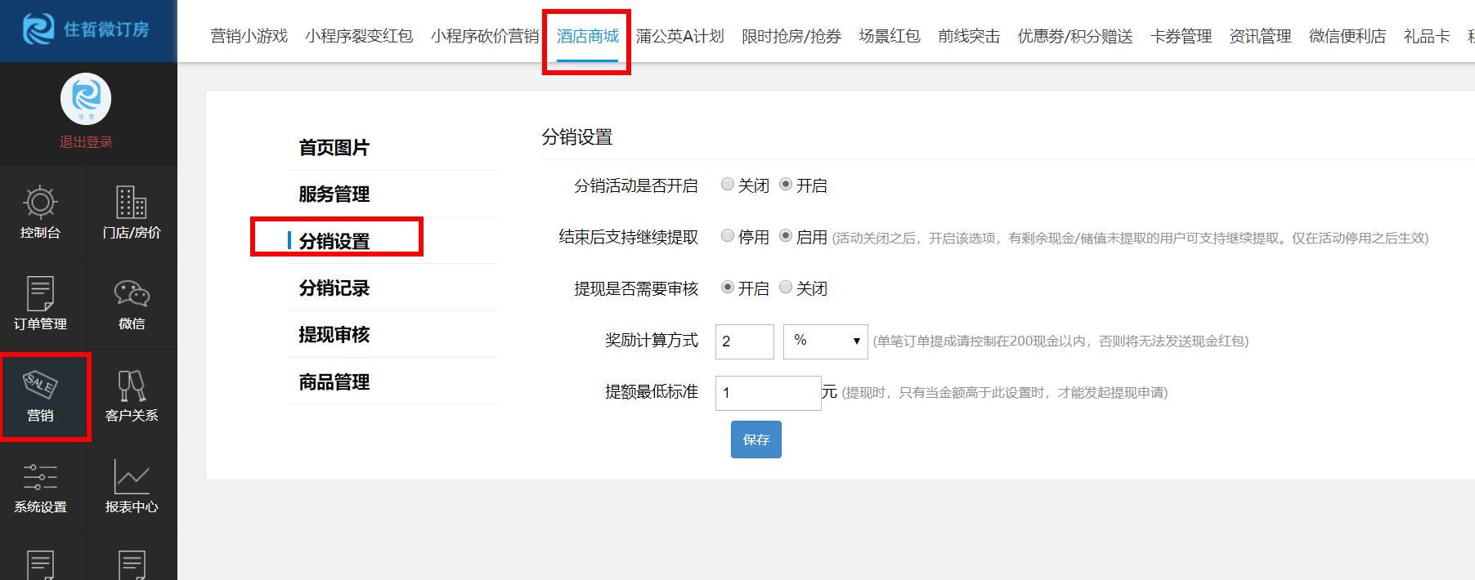Click the red 退出登录 link
The image size is (1475, 580).
pyautogui.click(x=86, y=142)
